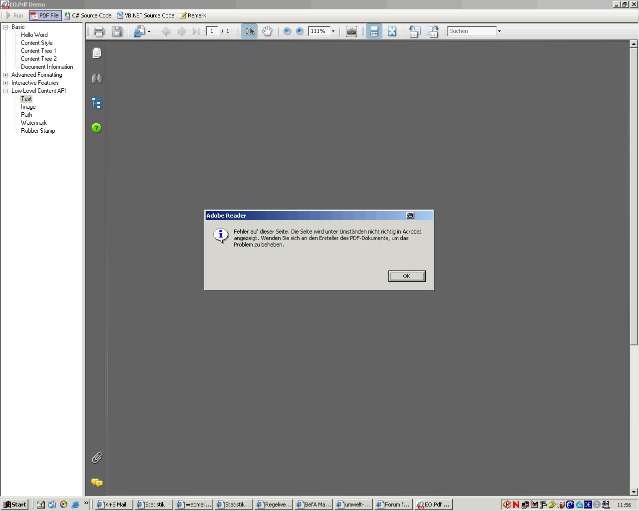Open the Attachments paperclip panel
Image resolution: width=639 pixels, height=511 pixels.
click(97, 458)
